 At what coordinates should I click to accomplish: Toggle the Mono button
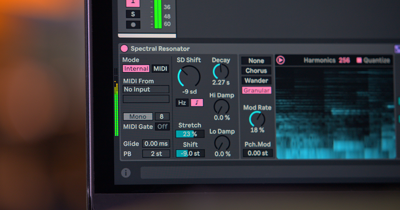138,117
